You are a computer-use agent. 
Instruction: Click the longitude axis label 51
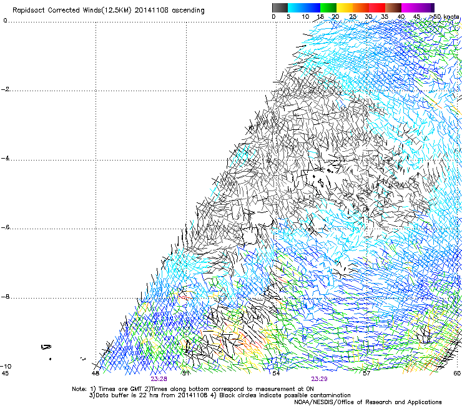[x=185, y=374]
